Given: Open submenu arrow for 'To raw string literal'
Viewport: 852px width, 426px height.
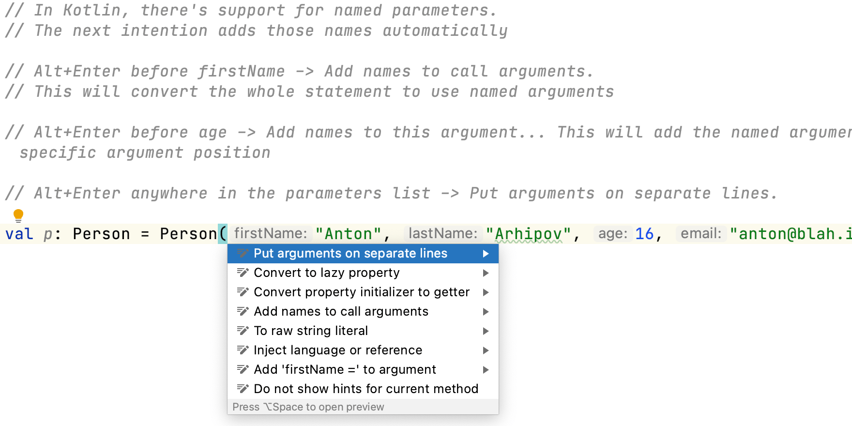Looking at the screenshot, I should point(486,331).
